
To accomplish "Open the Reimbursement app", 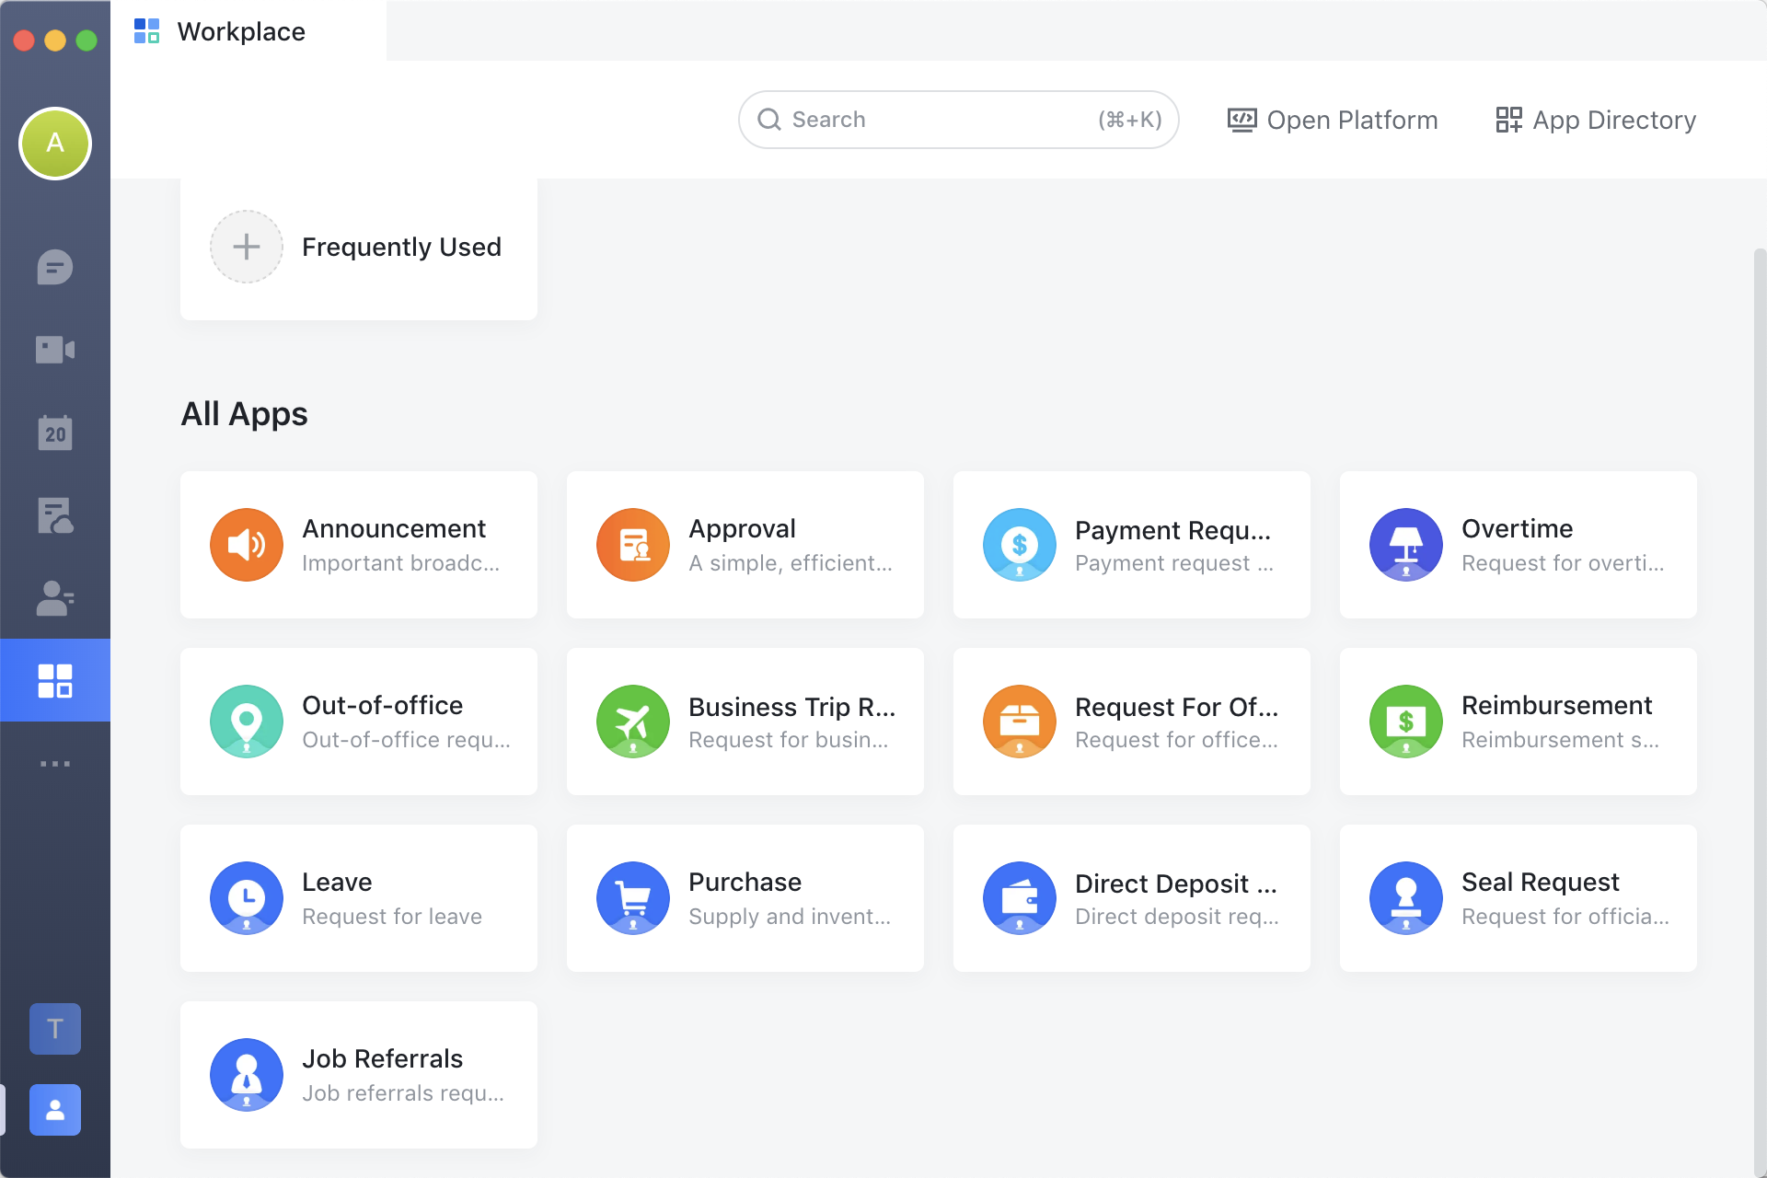I will tap(1519, 722).
